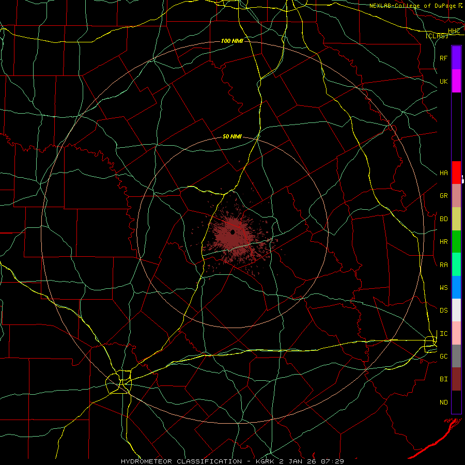This screenshot has width=465, height=465.
Task: Click the GC legend label
Action: point(444,356)
